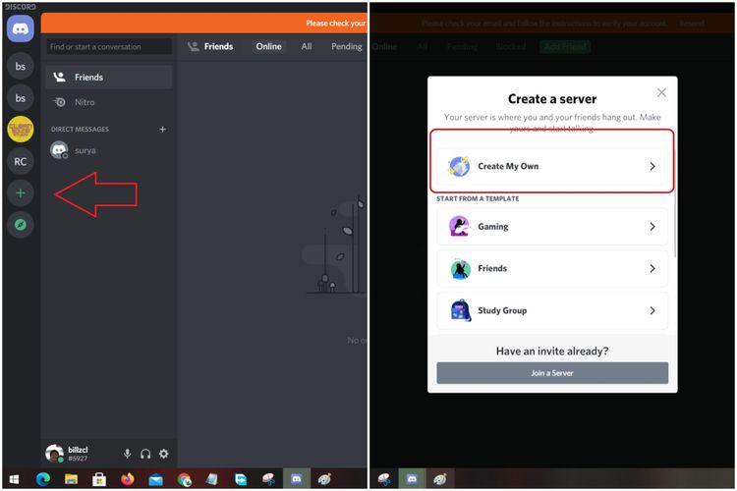
Task: Click the Friends template icon in dialog
Action: (x=460, y=269)
